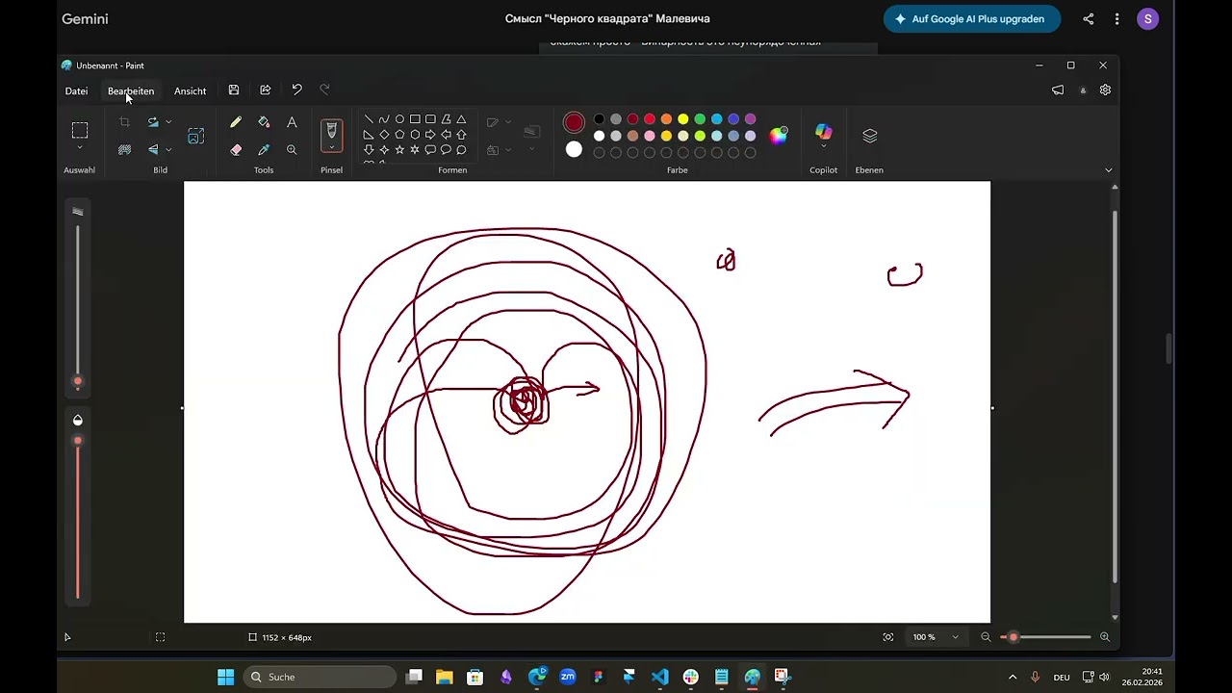Choose the purple palette color

750,119
